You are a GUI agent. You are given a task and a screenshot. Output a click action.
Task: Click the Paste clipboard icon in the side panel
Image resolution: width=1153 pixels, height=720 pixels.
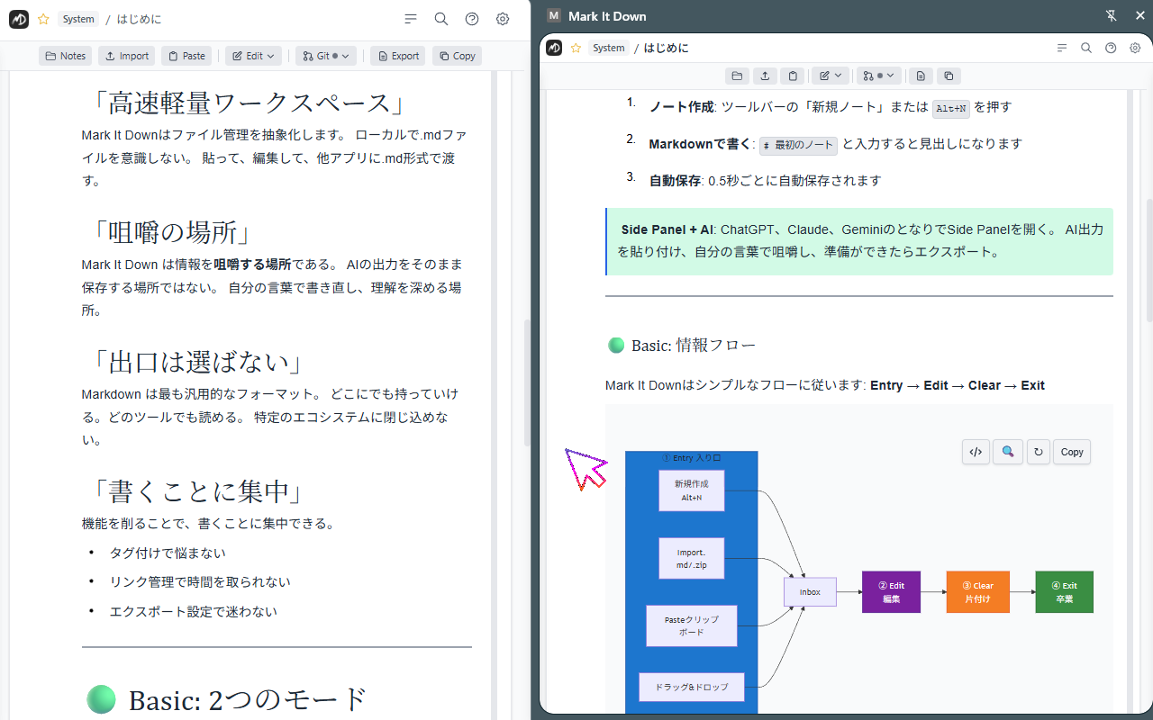coord(793,76)
